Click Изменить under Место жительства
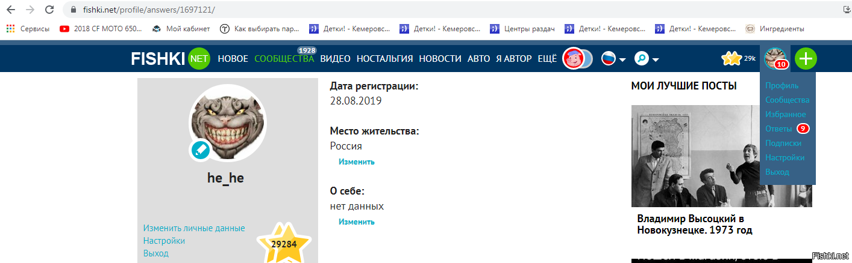The image size is (852, 263). pos(356,162)
